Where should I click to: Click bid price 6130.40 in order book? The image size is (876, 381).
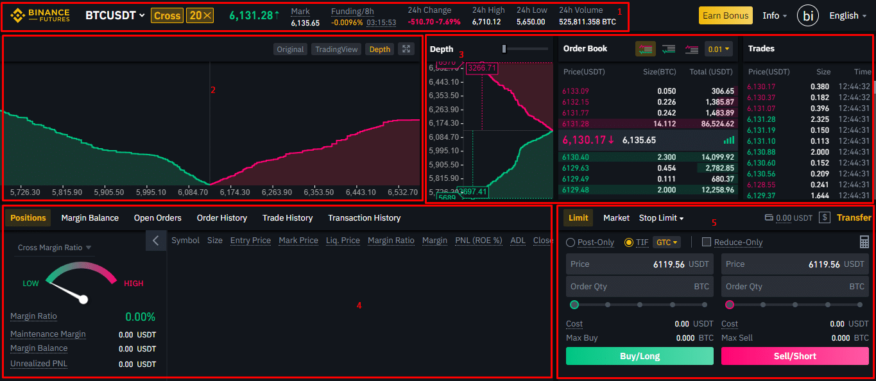coord(575,157)
